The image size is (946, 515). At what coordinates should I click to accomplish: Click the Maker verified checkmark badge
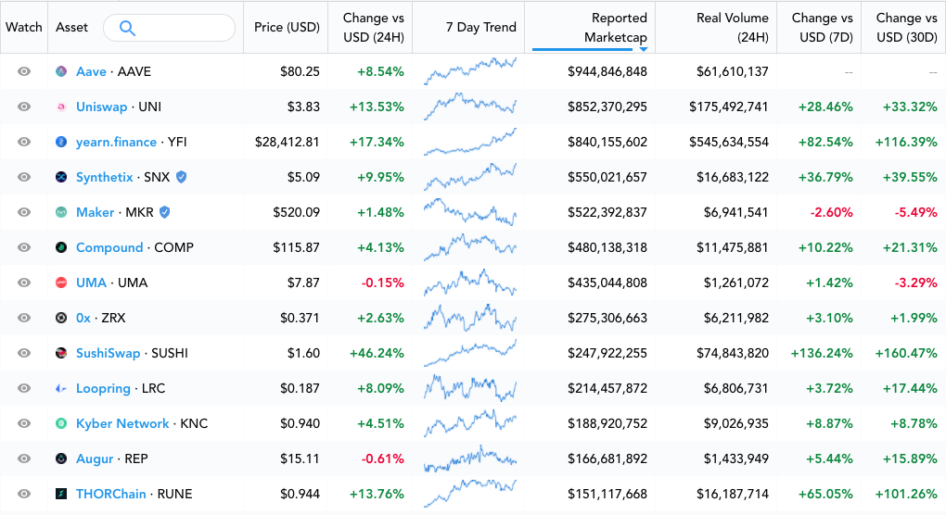coord(165,212)
